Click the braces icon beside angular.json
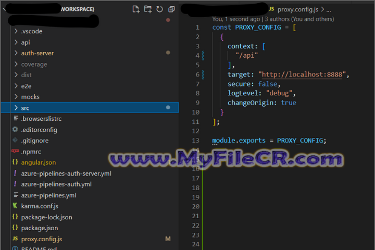Viewport: 375px width, 250px height. [x=15, y=162]
